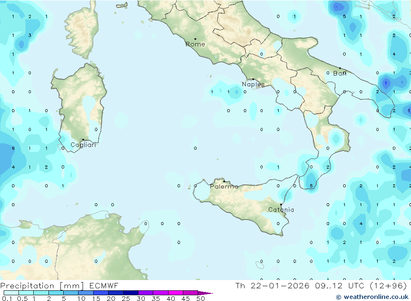Click the Catania city marker dot

tap(281, 204)
